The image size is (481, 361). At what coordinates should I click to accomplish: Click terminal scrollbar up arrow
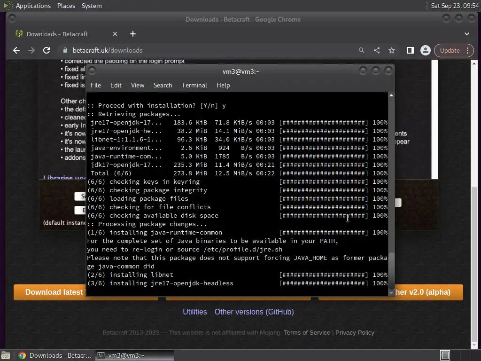coord(391,95)
